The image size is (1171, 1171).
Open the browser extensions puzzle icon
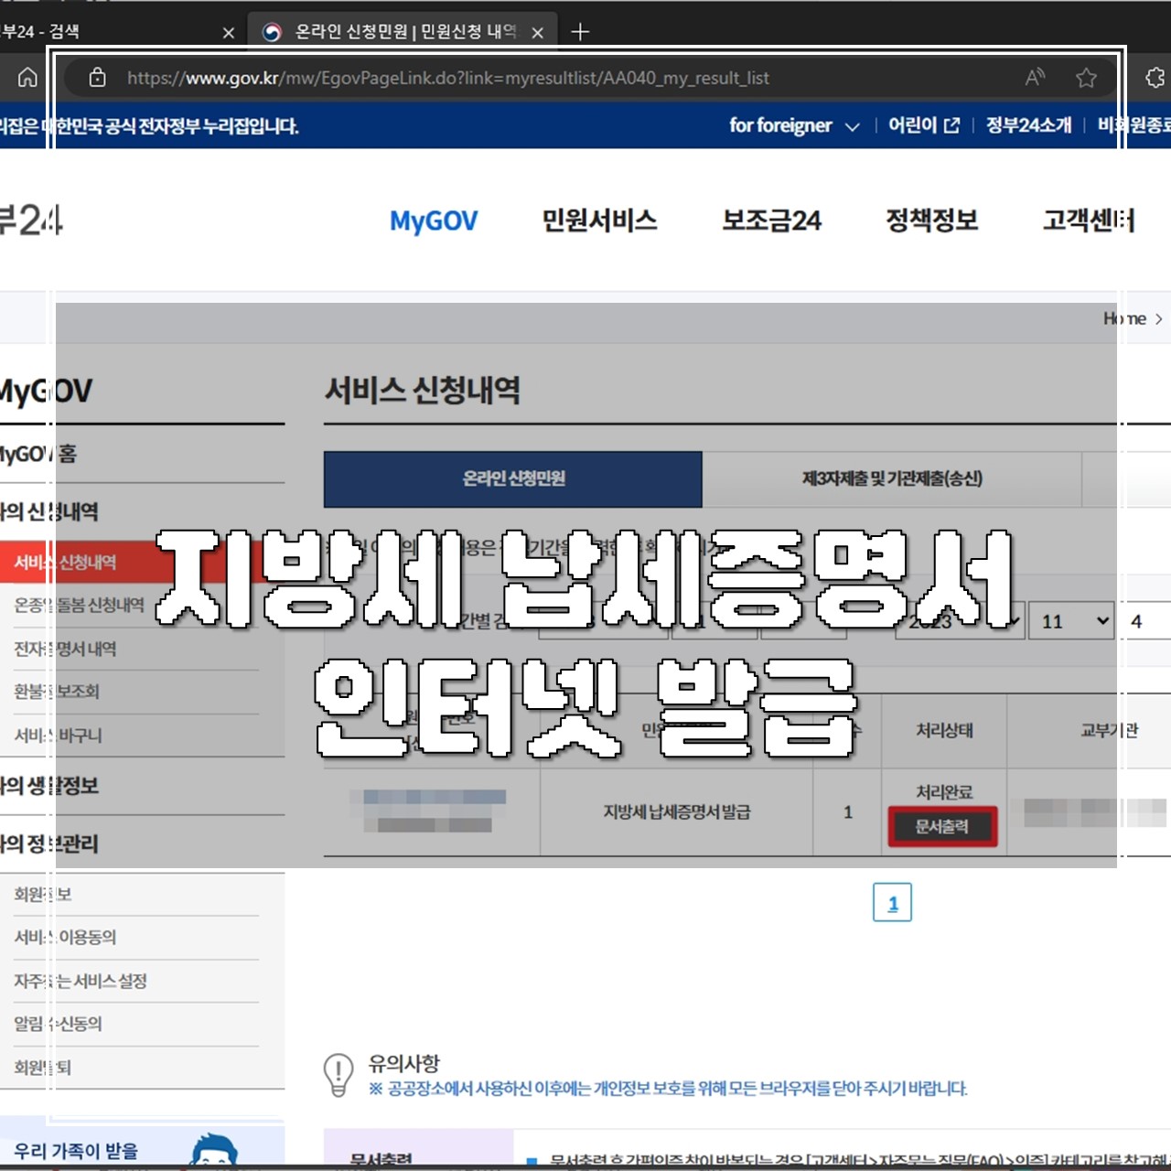pos(1156,78)
